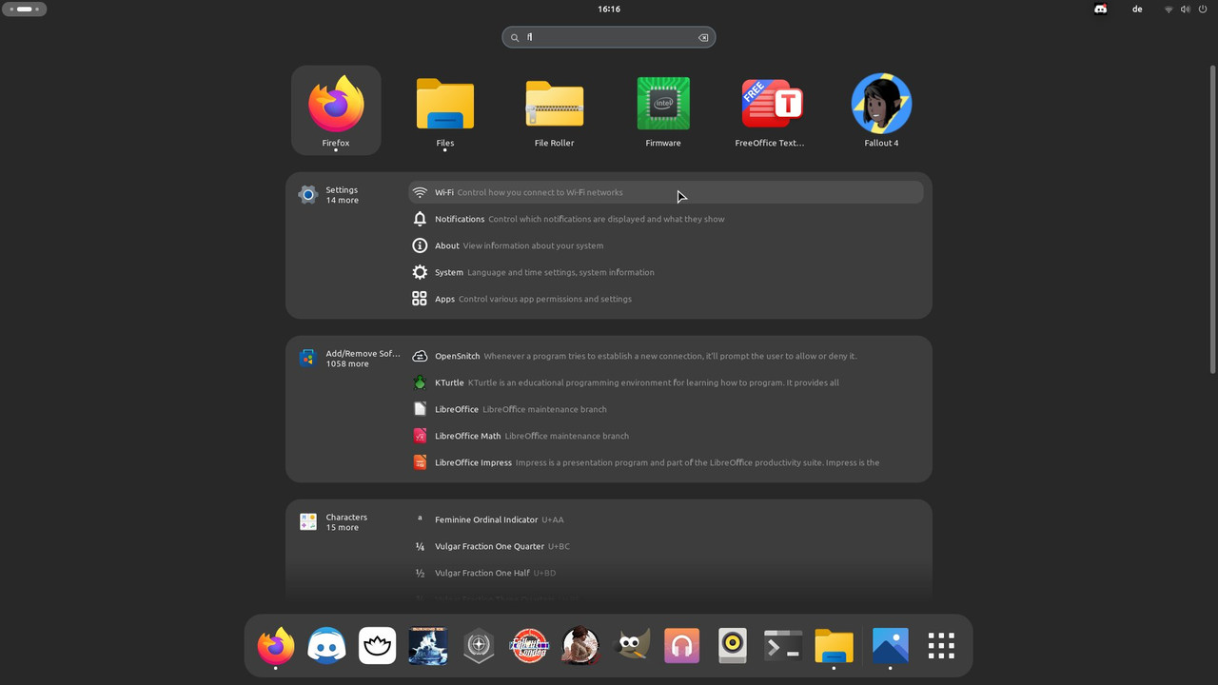Open the Files app search result
Viewport: 1218px width, 685px height.
[x=445, y=110]
